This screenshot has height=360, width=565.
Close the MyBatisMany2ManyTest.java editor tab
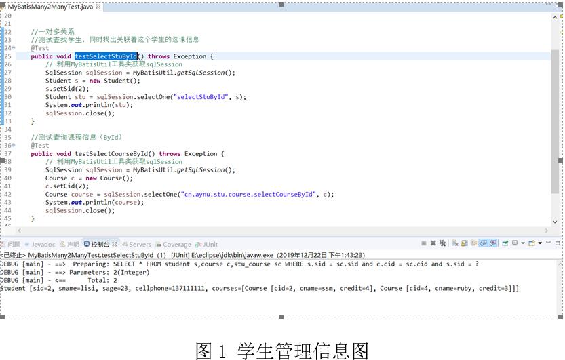tap(98, 7)
